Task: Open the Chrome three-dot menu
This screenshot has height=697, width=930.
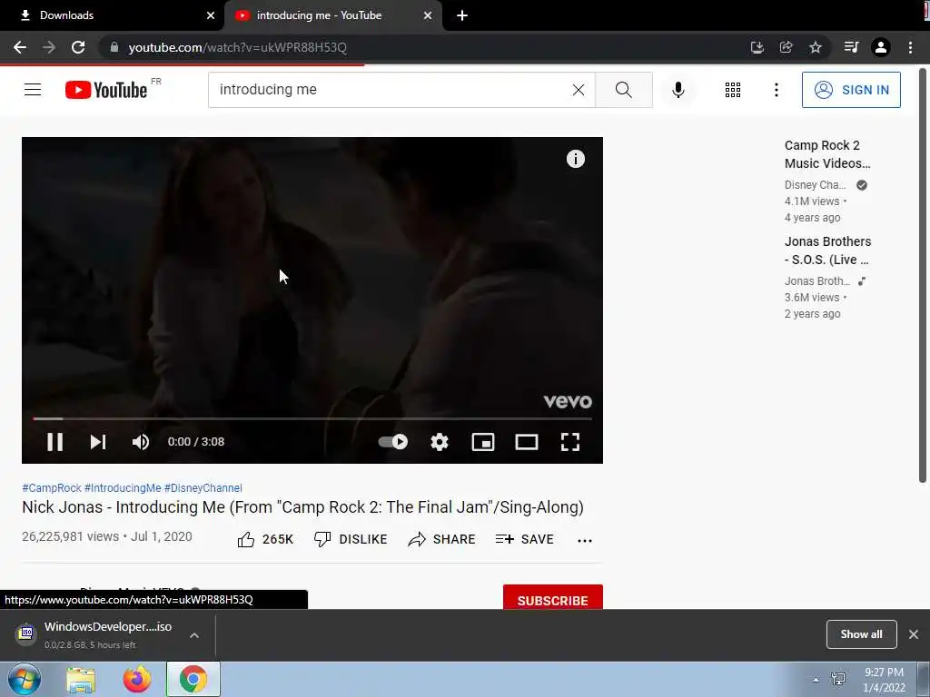Action: point(910,47)
